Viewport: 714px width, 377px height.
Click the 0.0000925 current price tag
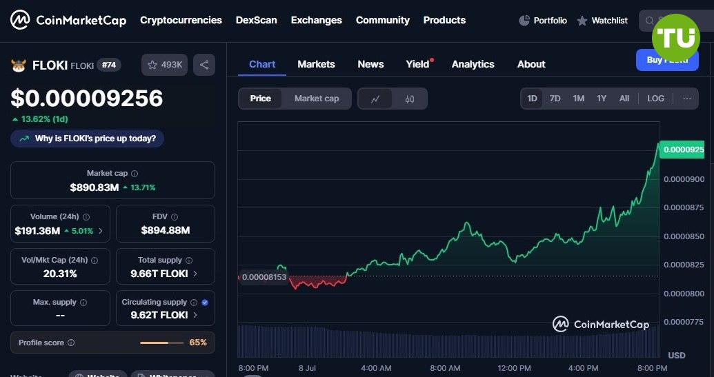682,150
